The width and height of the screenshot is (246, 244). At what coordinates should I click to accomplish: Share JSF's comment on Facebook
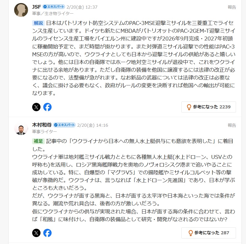click(47, 107)
